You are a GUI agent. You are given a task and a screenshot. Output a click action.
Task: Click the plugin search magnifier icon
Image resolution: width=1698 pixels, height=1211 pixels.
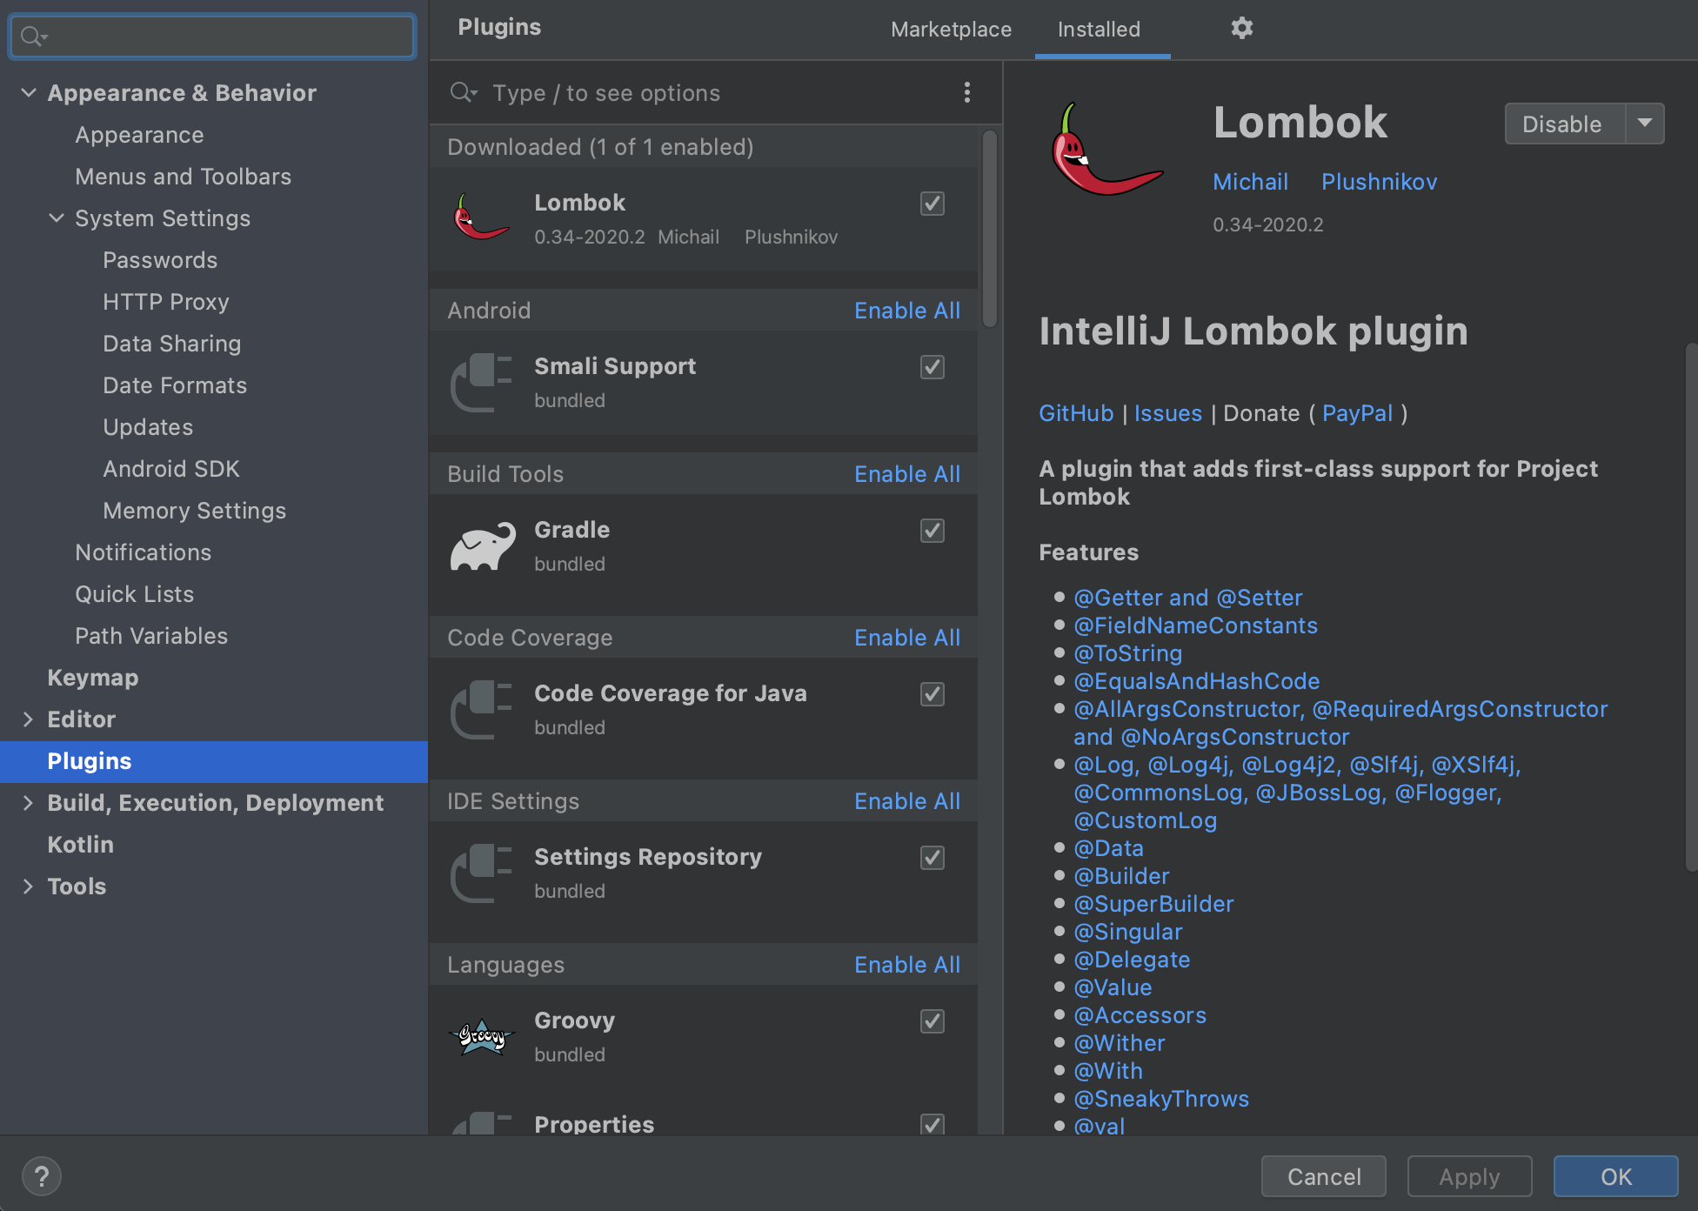click(463, 93)
